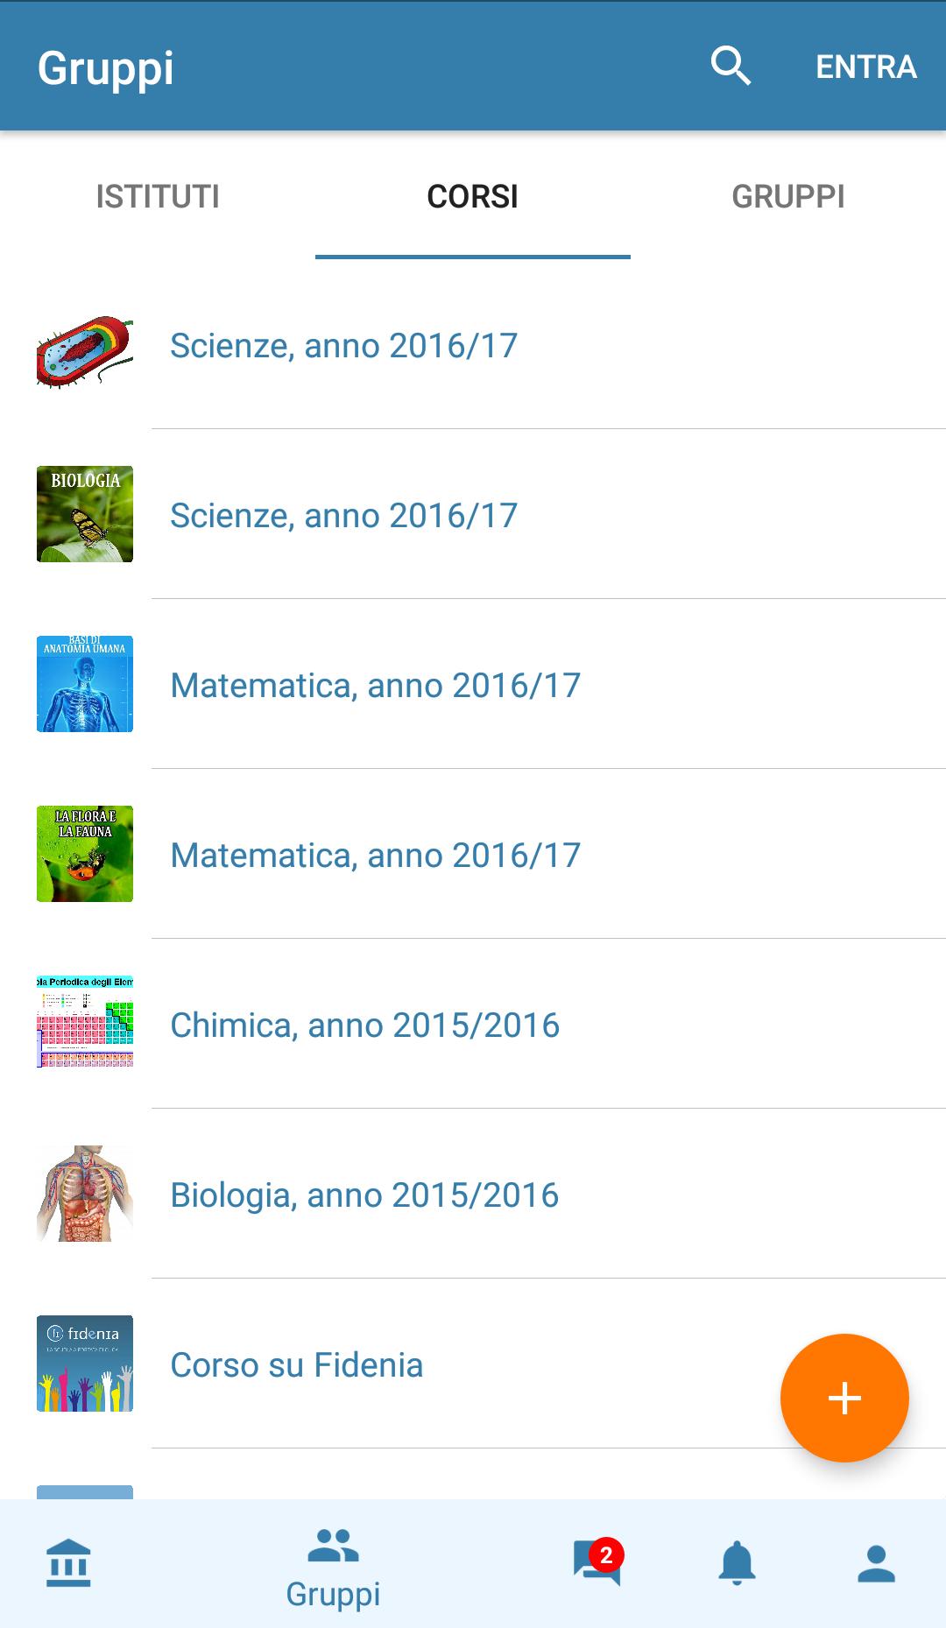Open the Corso su Fidenia course
The height and width of the screenshot is (1628, 946).
pos(296,1364)
